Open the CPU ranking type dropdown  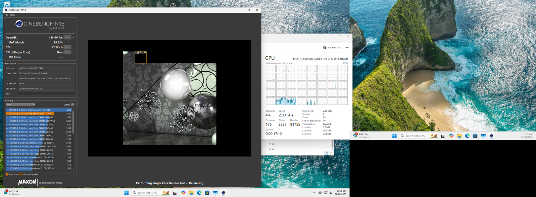coord(20,105)
